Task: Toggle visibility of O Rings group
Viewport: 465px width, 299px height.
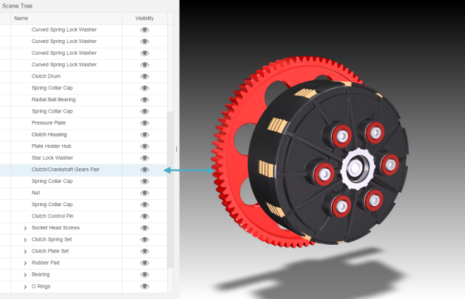Action: pos(144,286)
